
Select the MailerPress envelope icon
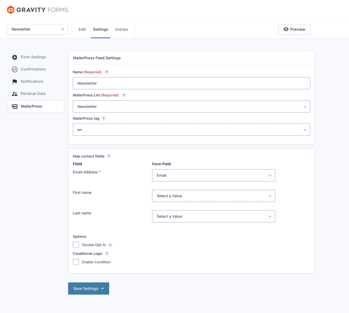15,106
